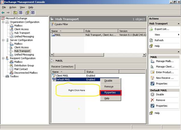
Task: Expand the View submenu arrow in Actions
Action: (179, 35)
